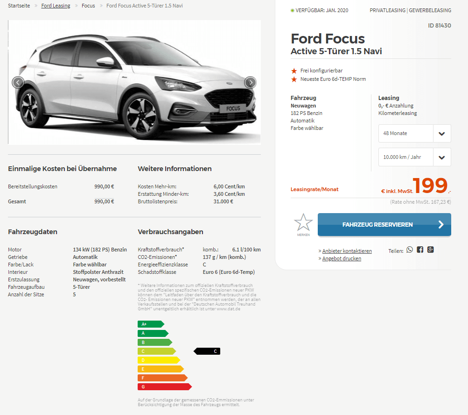The width and height of the screenshot is (468, 415).
Task: Click the Ford Focus heading
Action: (328, 39)
